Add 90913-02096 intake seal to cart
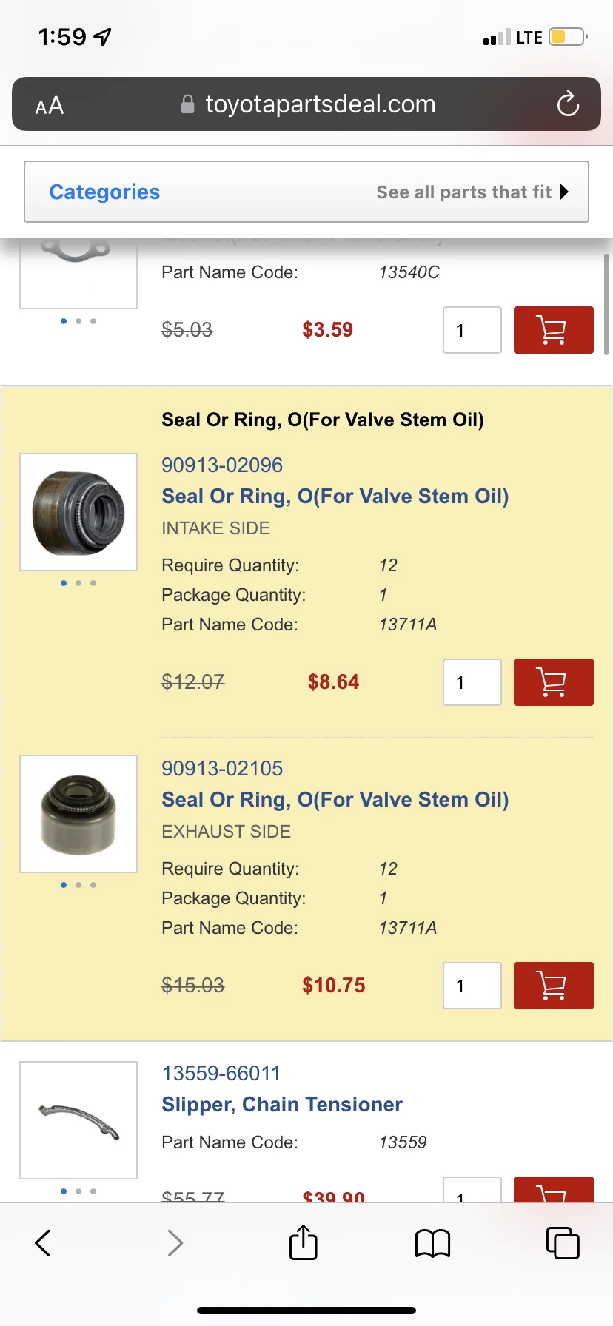The width and height of the screenshot is (613, 1326). [x=553, y=682]
